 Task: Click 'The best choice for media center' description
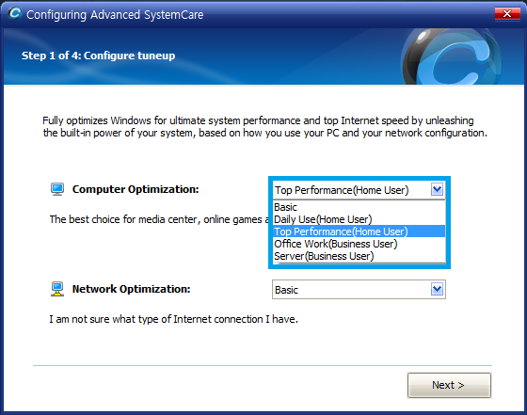pyautogui.click(x=159, y=219)
